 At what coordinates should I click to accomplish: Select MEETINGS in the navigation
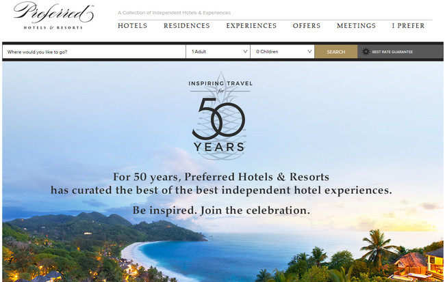point(356,26)
